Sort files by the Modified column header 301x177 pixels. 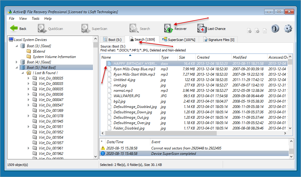249,57
